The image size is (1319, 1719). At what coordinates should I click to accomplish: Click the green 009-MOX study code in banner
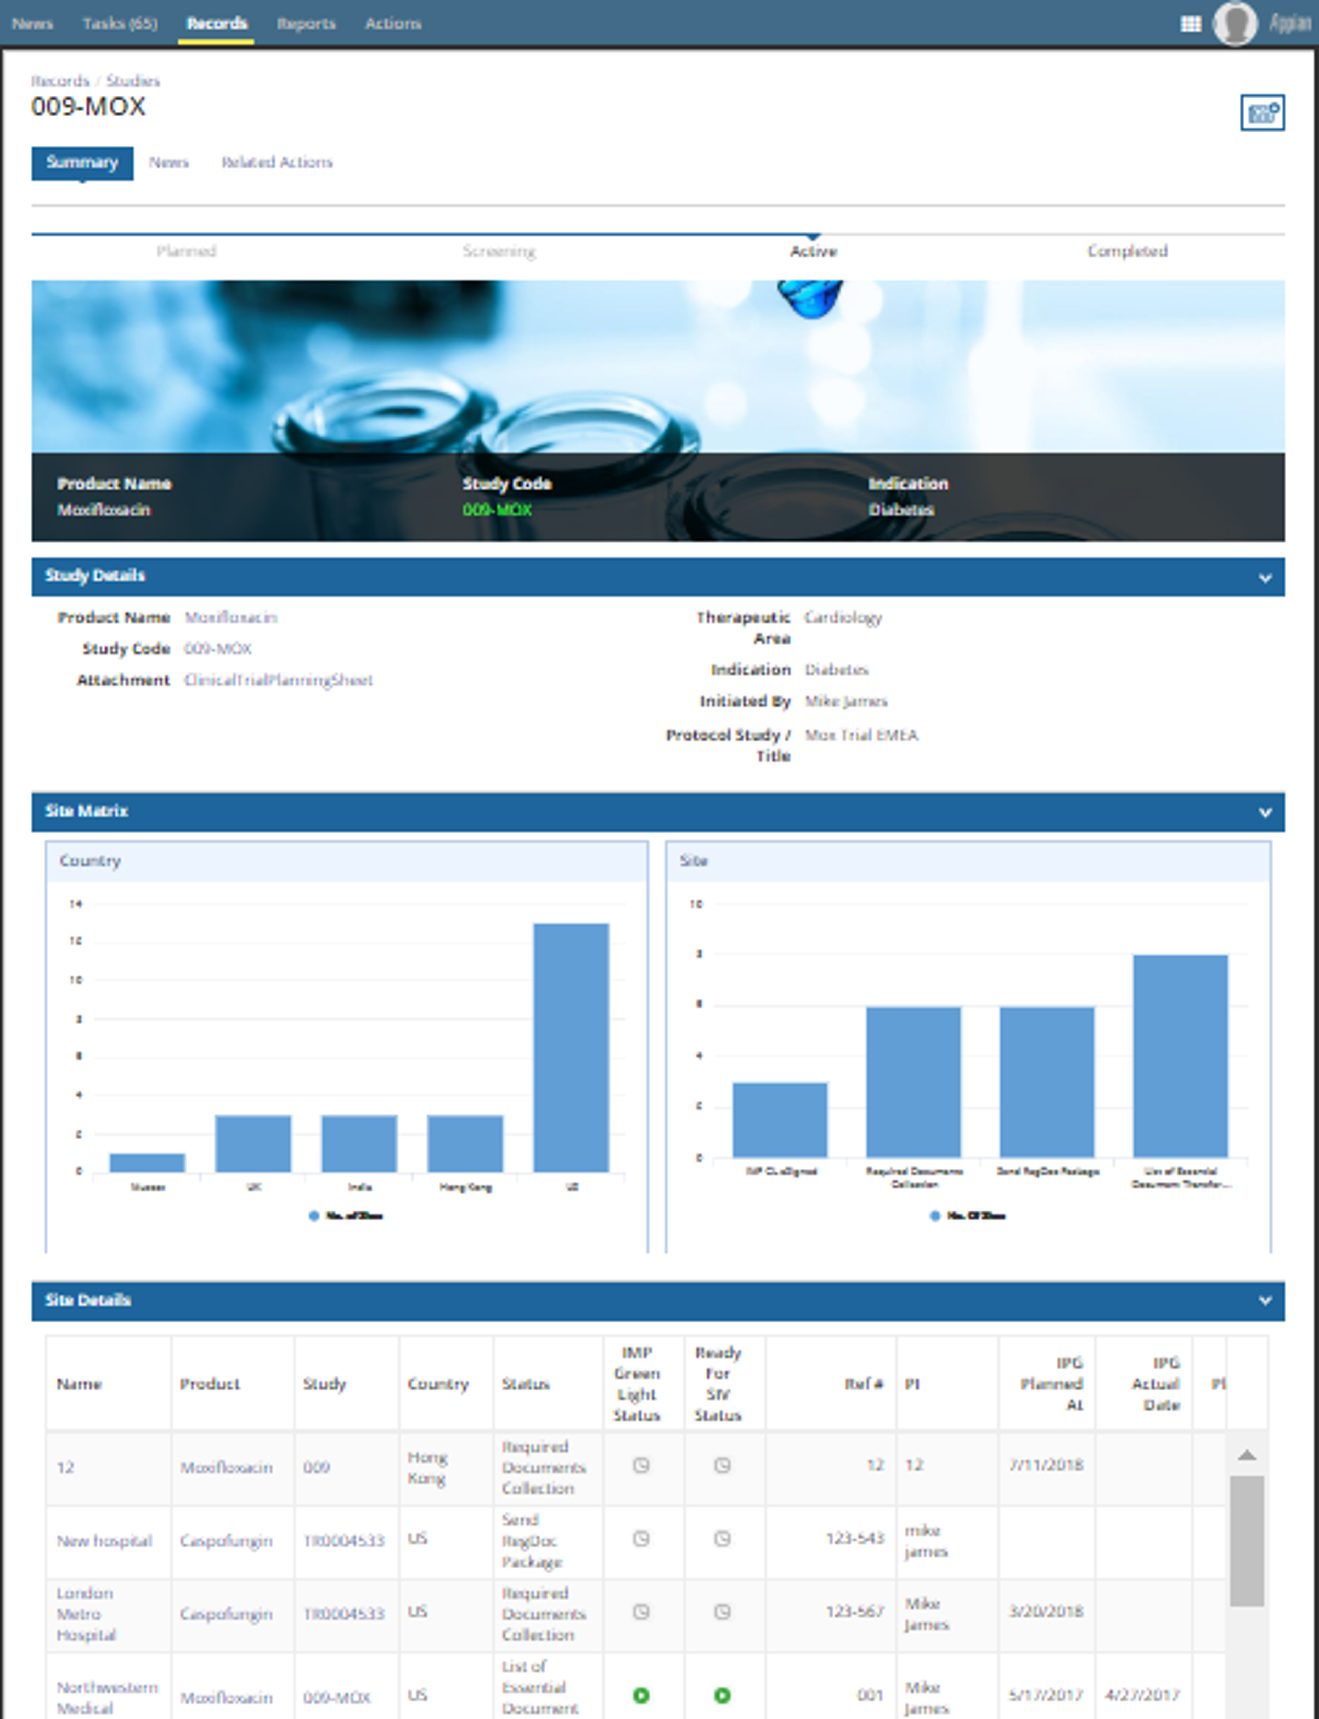click(x=497, y=510)
